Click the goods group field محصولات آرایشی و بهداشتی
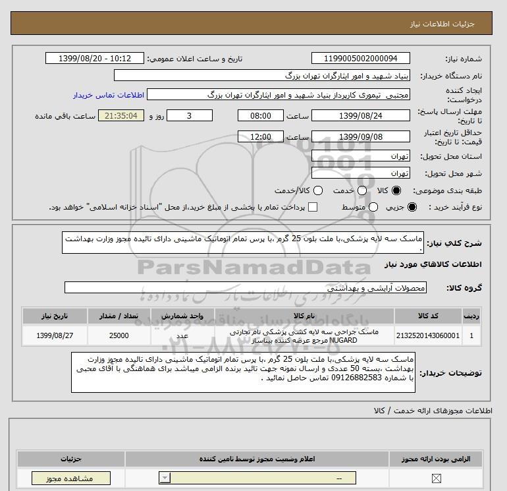 point(246,288)
